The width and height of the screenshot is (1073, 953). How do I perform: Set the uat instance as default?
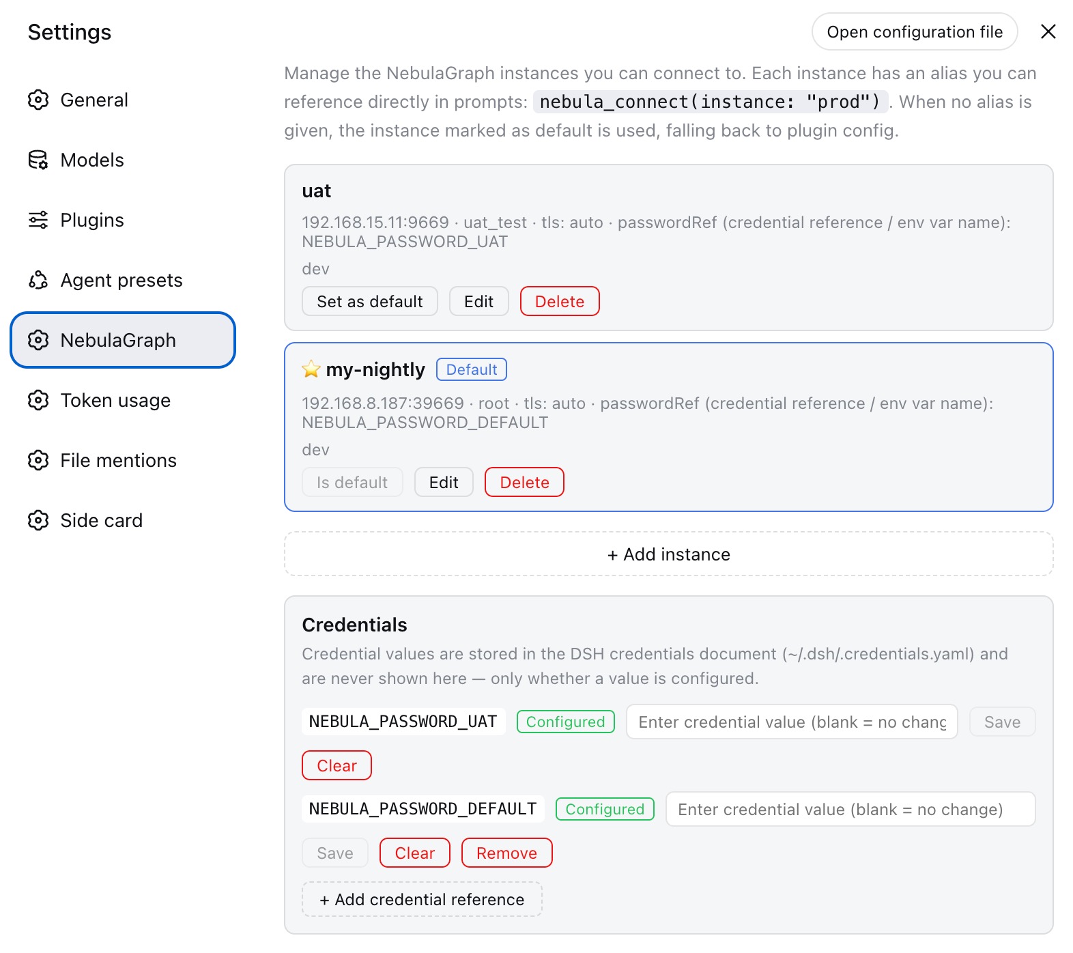coord(370,301)
